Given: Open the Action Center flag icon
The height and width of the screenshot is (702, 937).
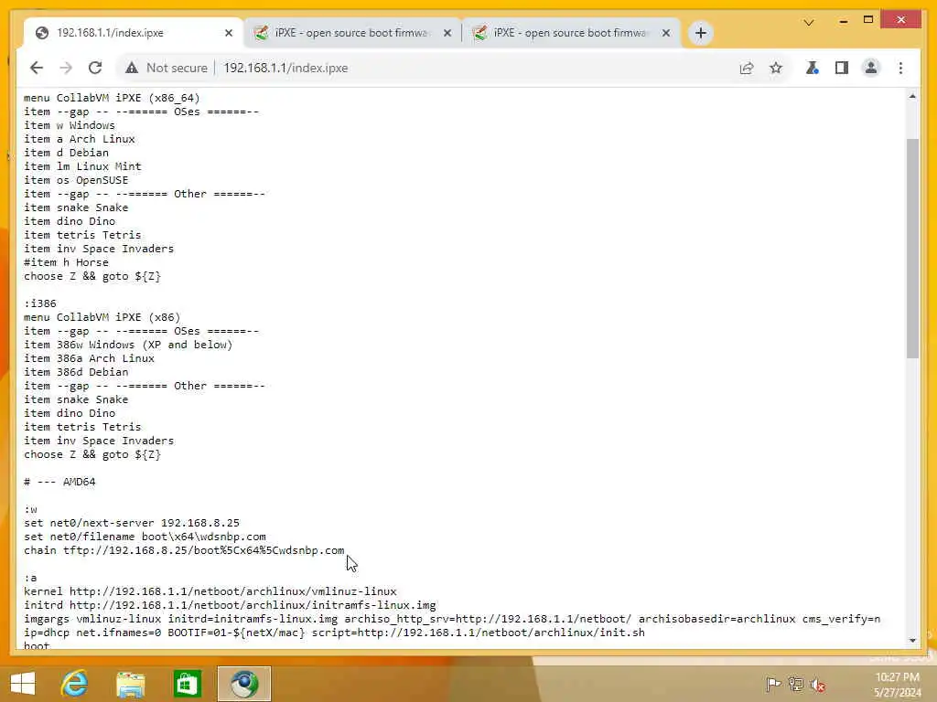Looking at the screenshot, I should point(772,684).
